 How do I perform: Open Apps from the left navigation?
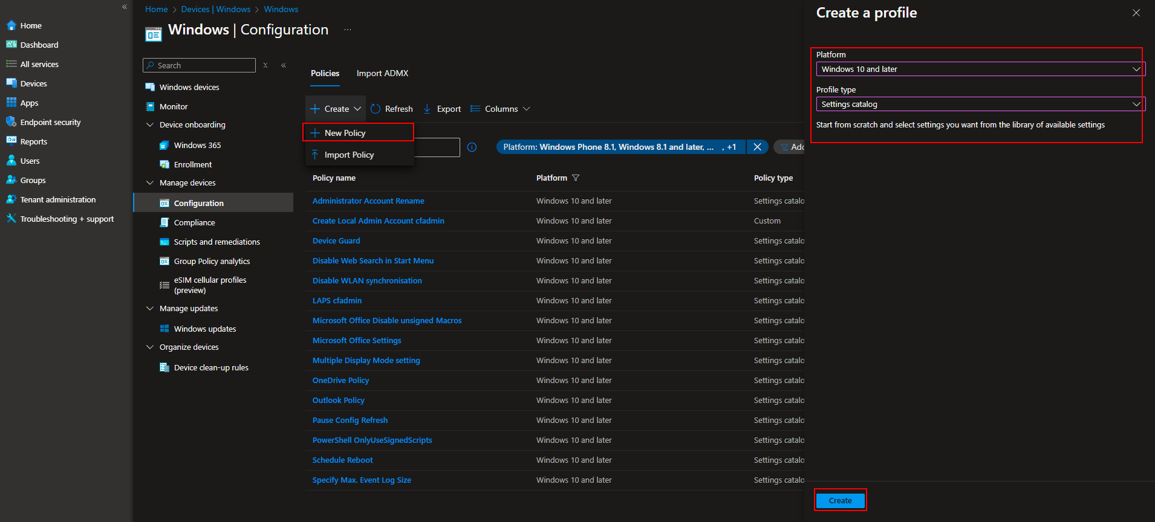(29, 103)
